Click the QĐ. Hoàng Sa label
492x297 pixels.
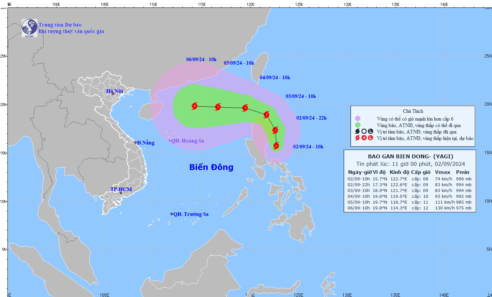(x=188, y=141)
